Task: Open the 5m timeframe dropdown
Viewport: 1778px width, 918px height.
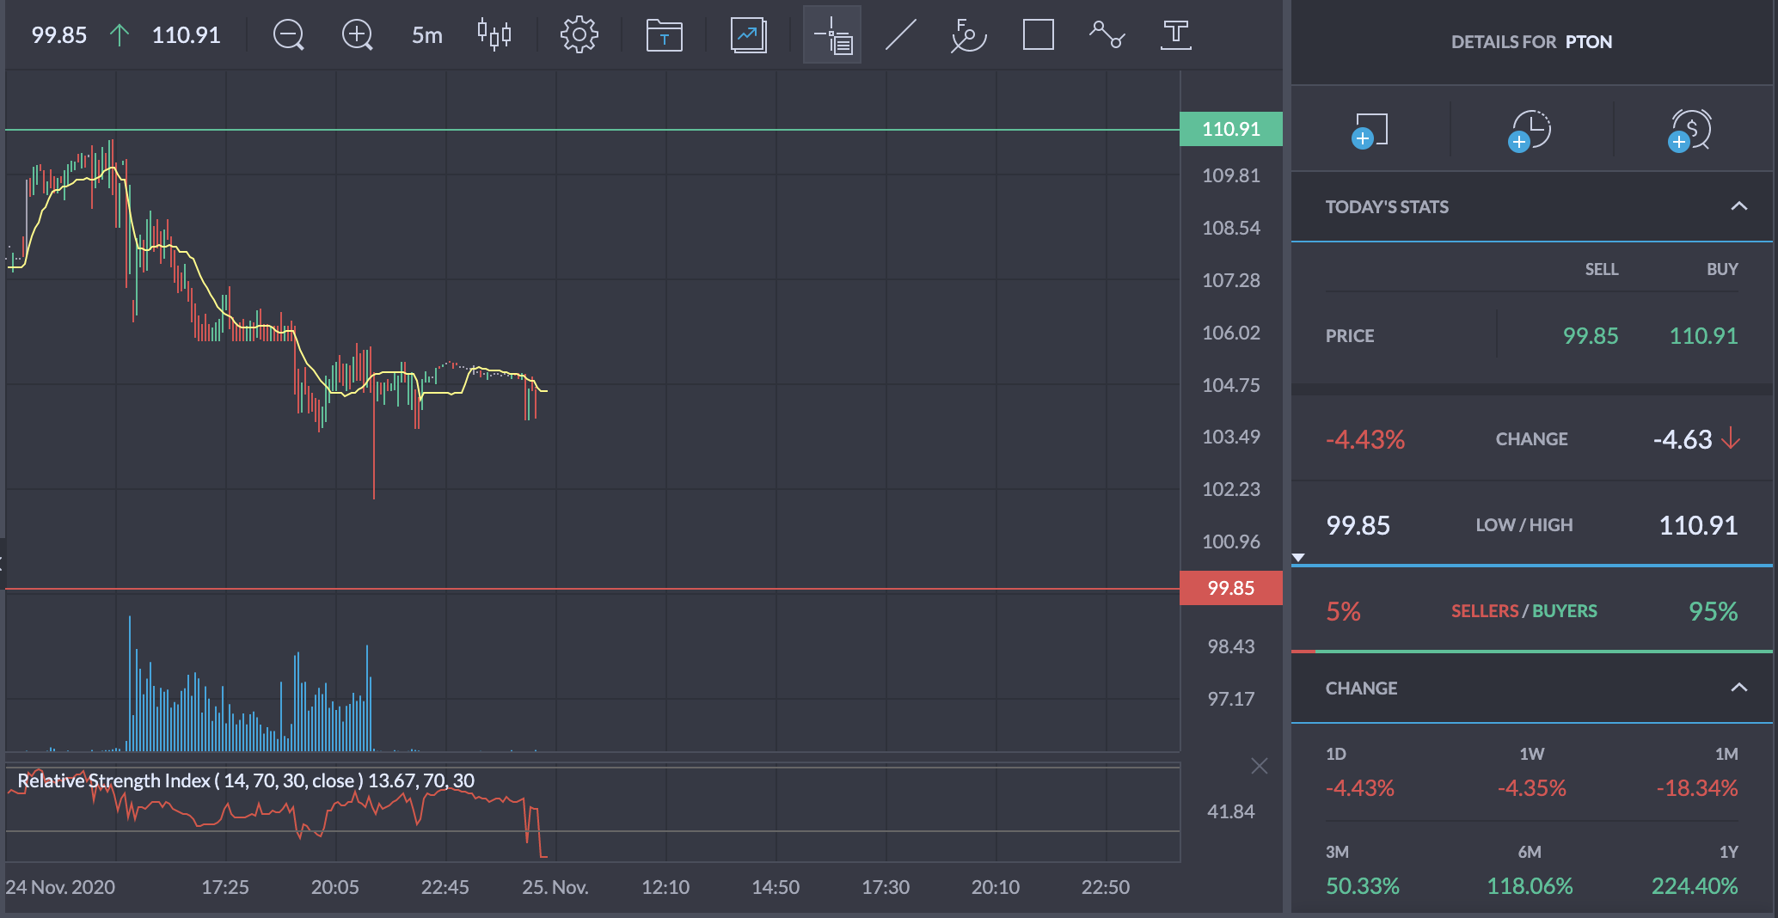Action: [x=426, y=35]
